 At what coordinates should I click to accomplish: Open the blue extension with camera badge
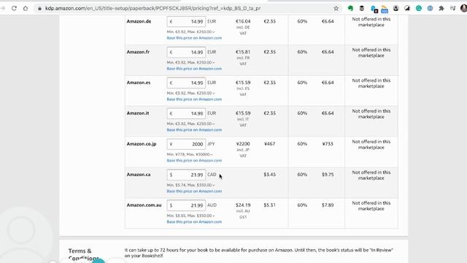[x=374, y=9]
